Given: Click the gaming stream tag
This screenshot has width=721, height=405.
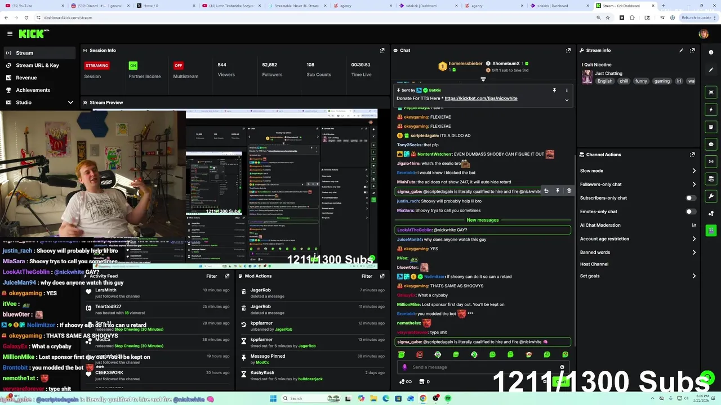Looking at the screenshot, I should pos(662,81).
